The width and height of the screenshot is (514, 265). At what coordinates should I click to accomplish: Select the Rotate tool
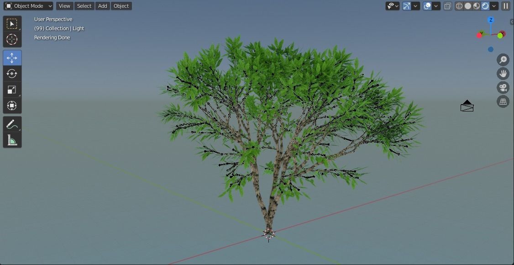pos(12,73)
